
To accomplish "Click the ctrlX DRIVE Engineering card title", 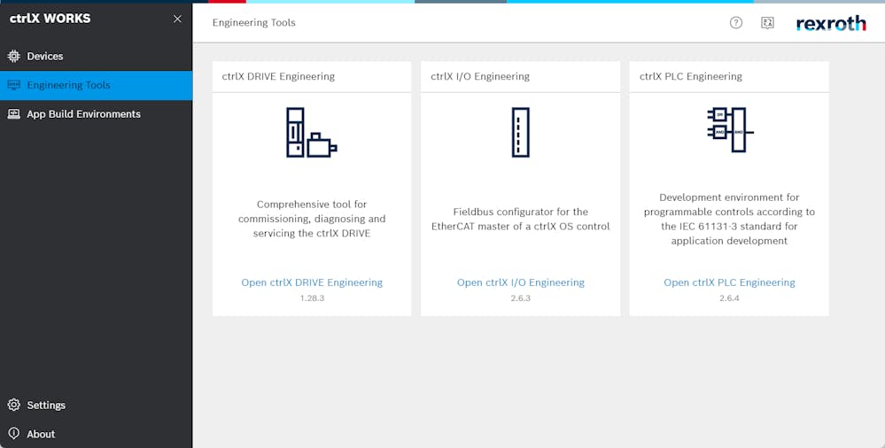I will pyautogui.click(x=278, y=77).
